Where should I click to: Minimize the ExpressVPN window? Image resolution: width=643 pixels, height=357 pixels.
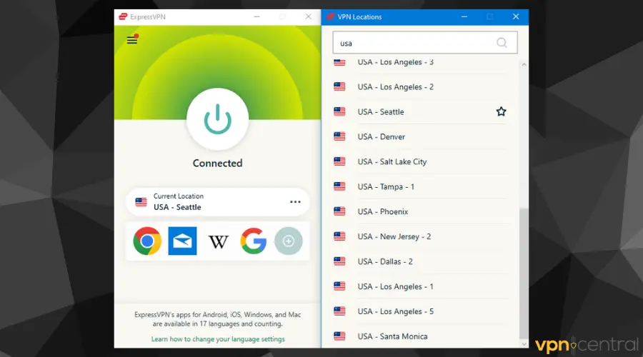point(256,17)
